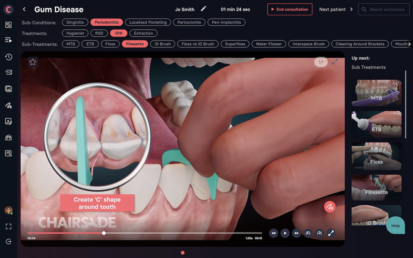Image resolution: width=413 pixels, height=258 pixels.
Task: Open the playlist queue icon in sidebar
Action: tap(8, 40)
